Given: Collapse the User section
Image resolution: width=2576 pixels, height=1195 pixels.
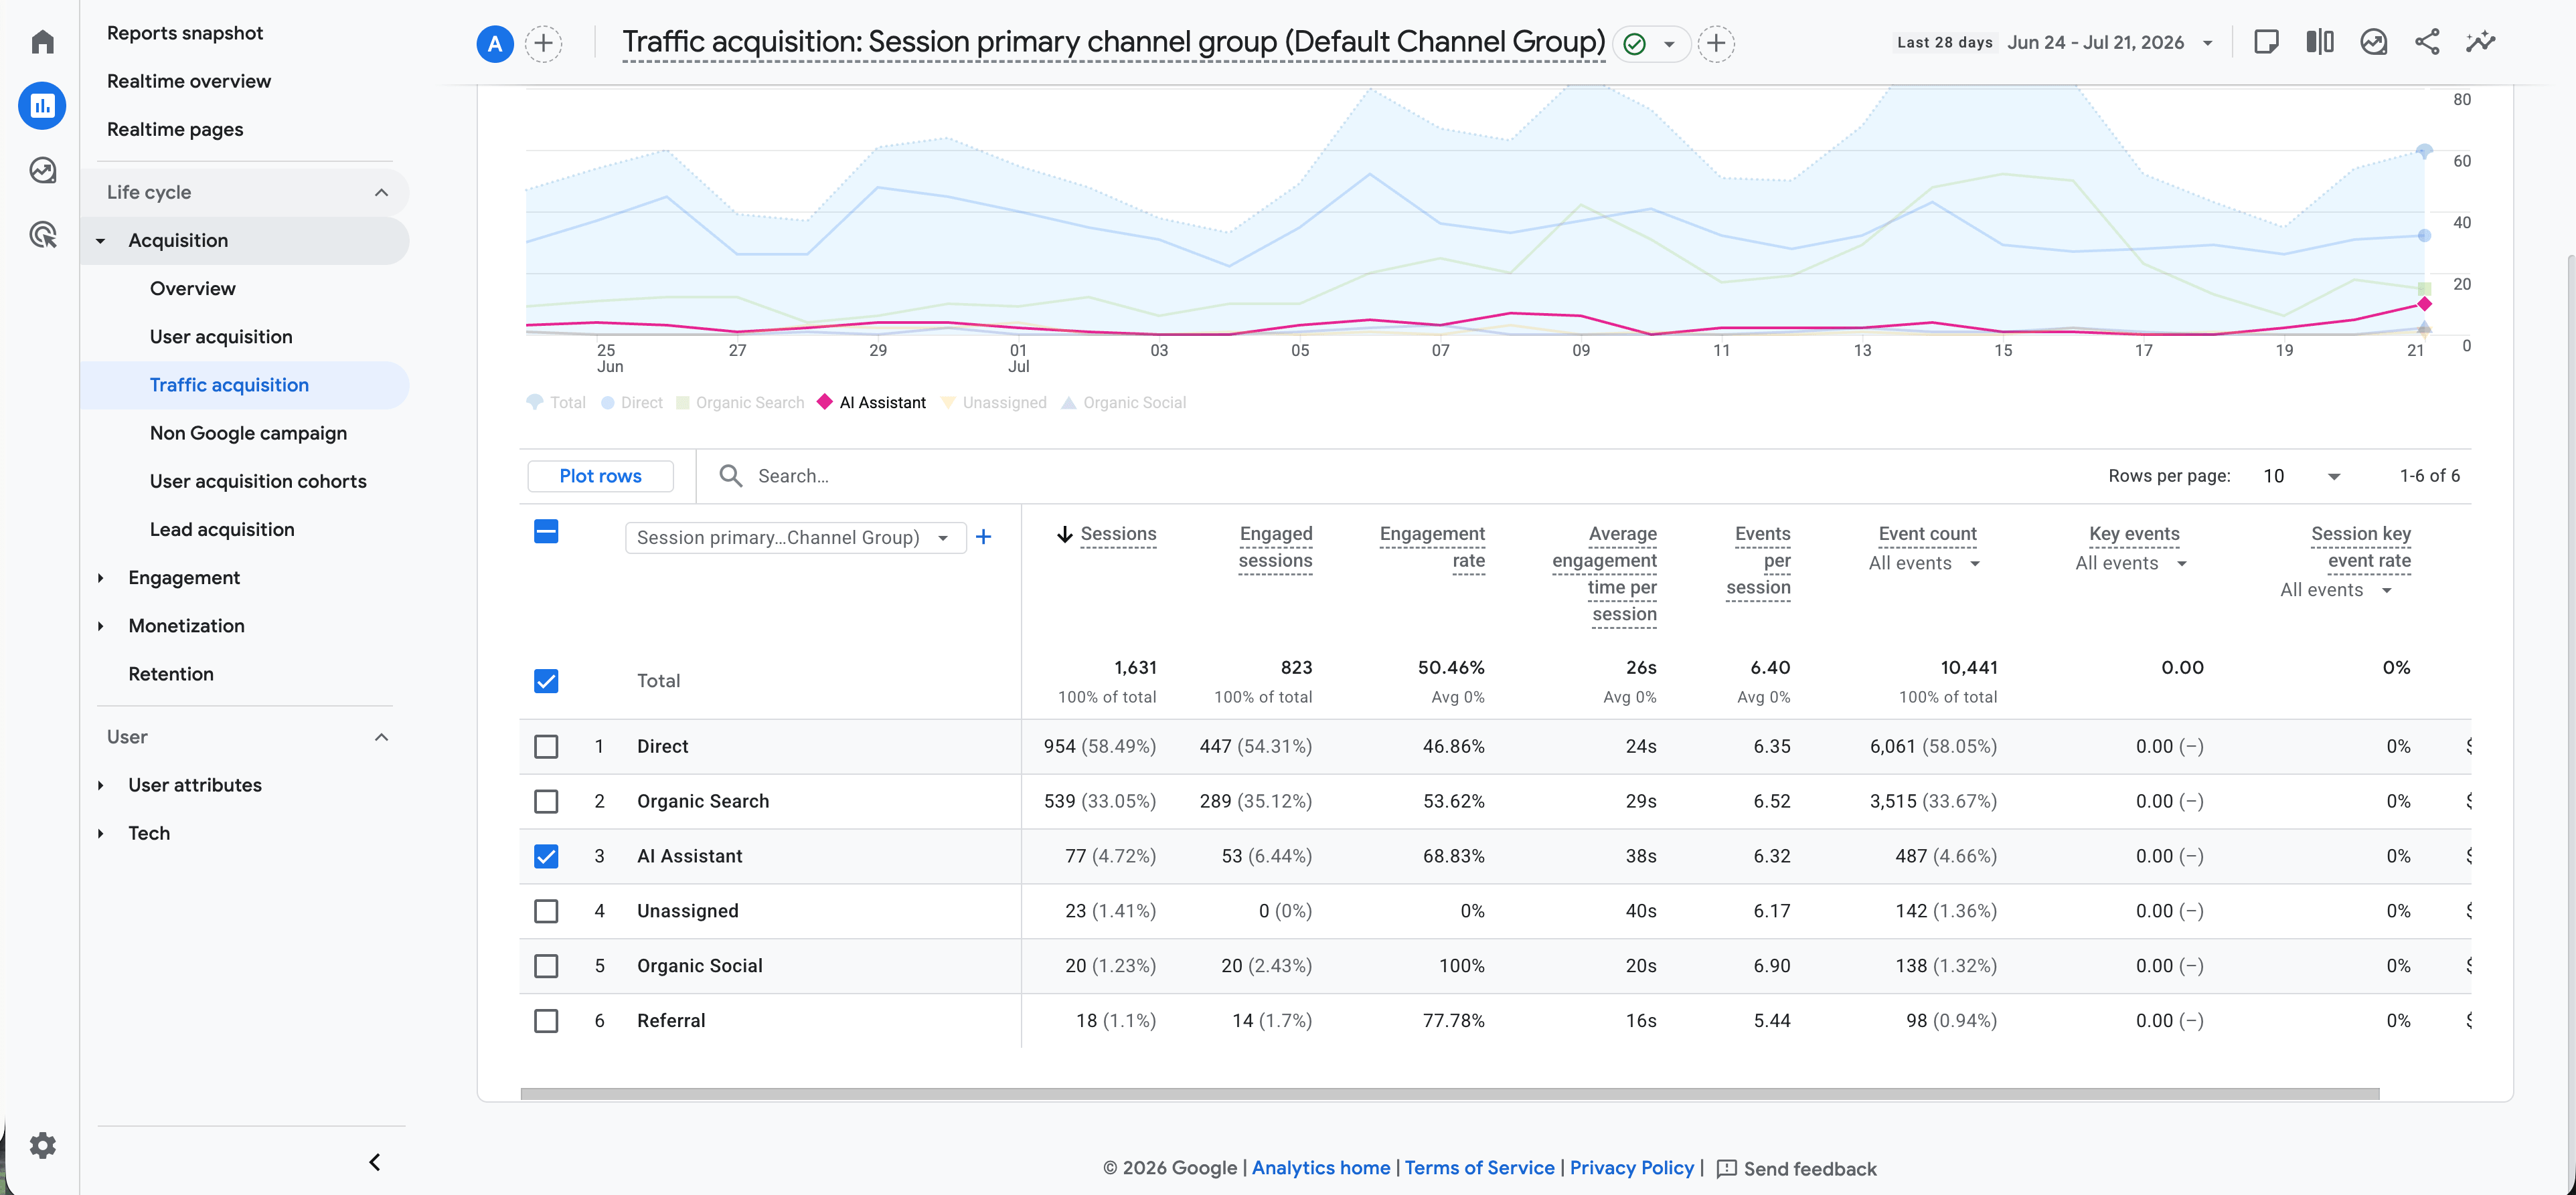Looking at the screenshot, I should pos(381,737).
